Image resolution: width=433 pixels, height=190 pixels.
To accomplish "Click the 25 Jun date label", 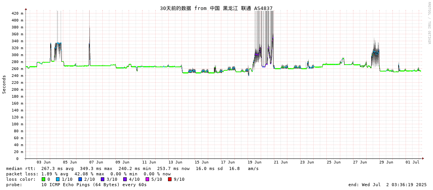I will click(x=334, y=162).
